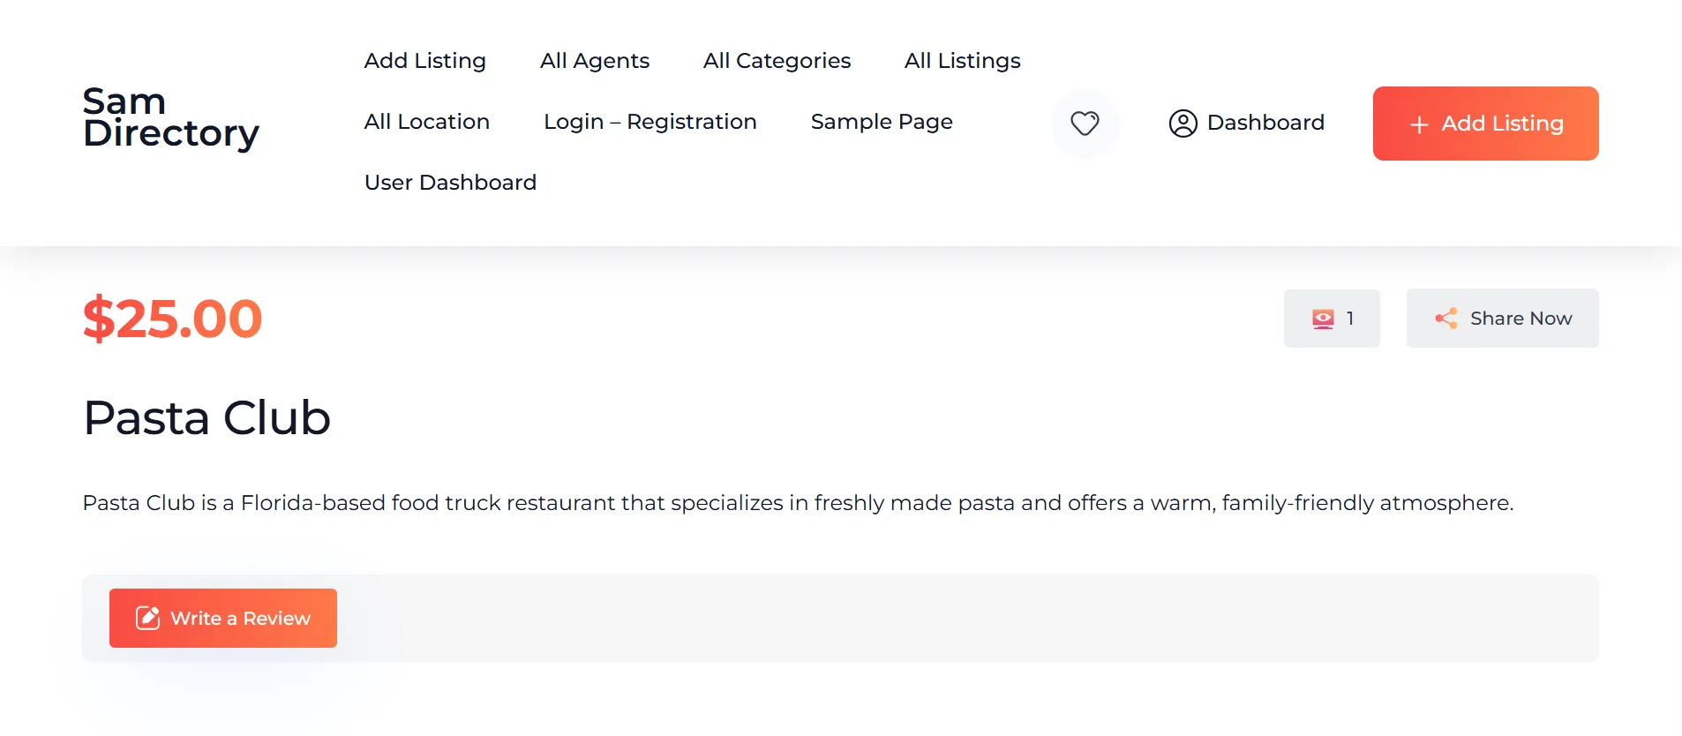The height and width of the screenshot is (736, 1682).
Task: Click the view count button showing 1
Action: click(1332, 319)
